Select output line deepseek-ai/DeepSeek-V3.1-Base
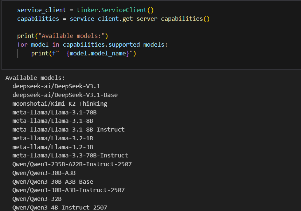Image resolution: width=301 pixels, height=211 pixels. coord(65,95)
